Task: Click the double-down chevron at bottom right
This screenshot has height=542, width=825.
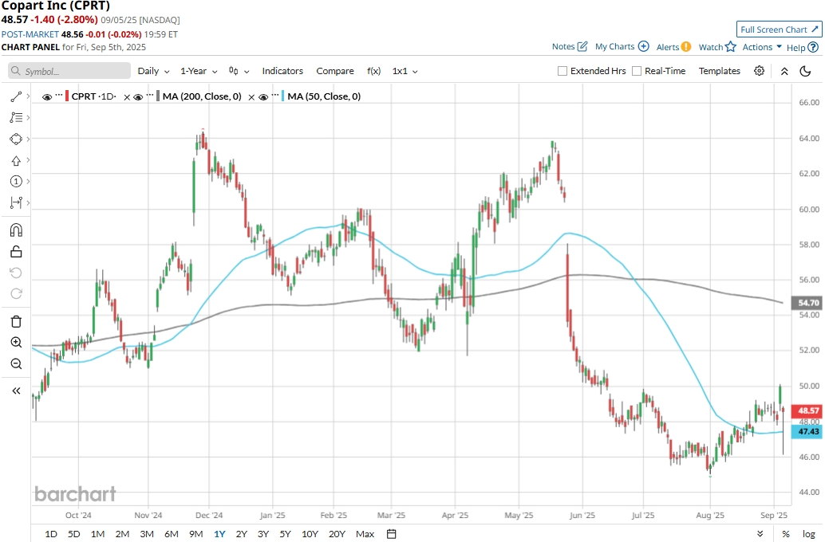Action: [760, 534]
